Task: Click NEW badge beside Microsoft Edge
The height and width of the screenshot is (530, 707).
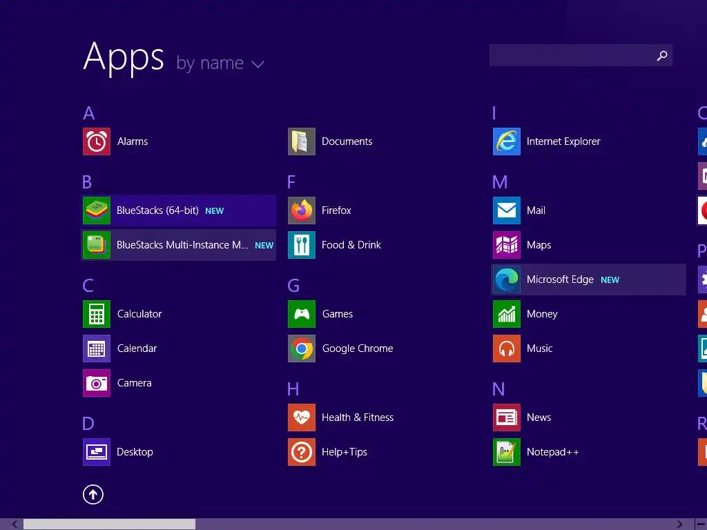Action: pos(610,280)
